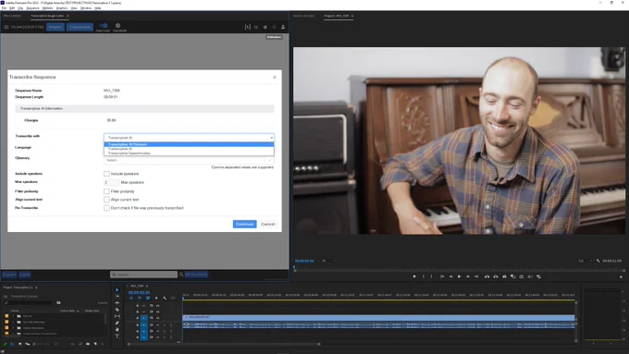This screenshot has height=354, width=629.
Task: Click the Play button in Program monitor
Action: click(x=460, y=276)
